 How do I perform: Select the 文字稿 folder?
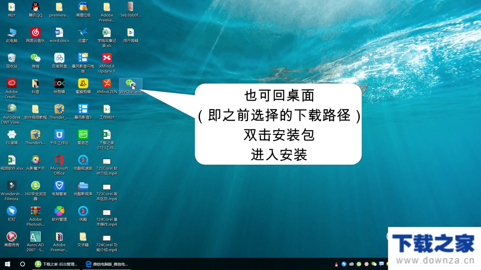pyautogui.click(x=83, y=239)
